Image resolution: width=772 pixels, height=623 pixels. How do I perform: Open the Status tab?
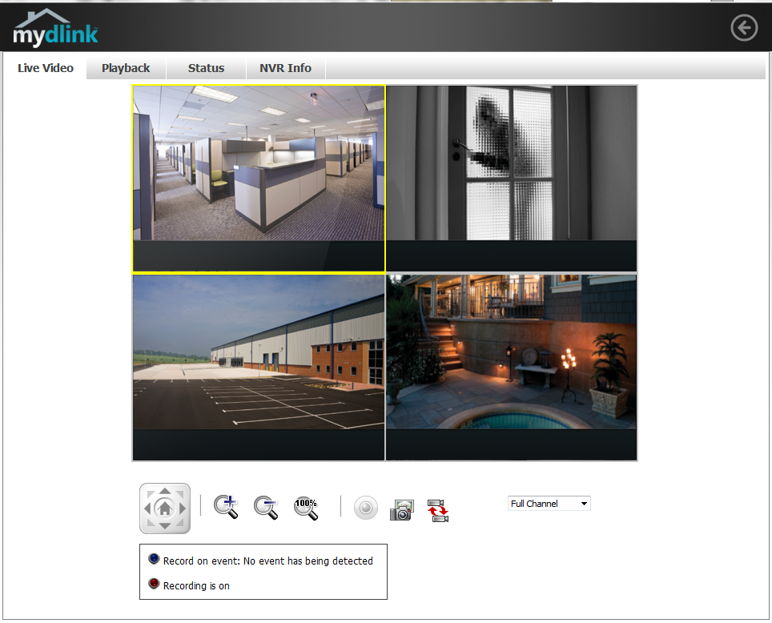[x=206, y=68]
